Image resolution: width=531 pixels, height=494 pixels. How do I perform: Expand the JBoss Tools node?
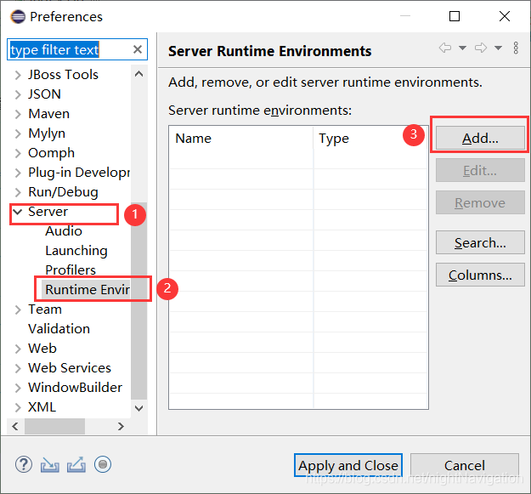tap(18, 75)
